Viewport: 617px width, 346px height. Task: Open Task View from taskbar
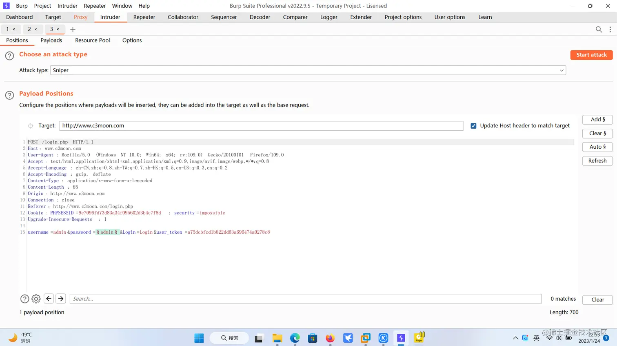pos(259,338)
